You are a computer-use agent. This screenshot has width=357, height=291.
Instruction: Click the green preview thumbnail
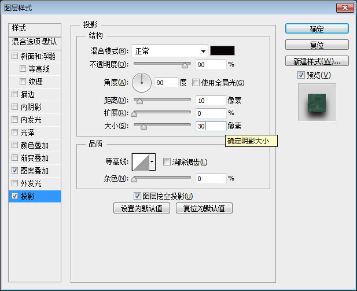pyautogui.click(x=316, y=102)
